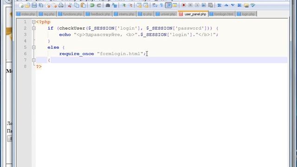This screenshot has width=297, height=167.
Task: Collapse the if block on line 2
Action: click(34, 28)
